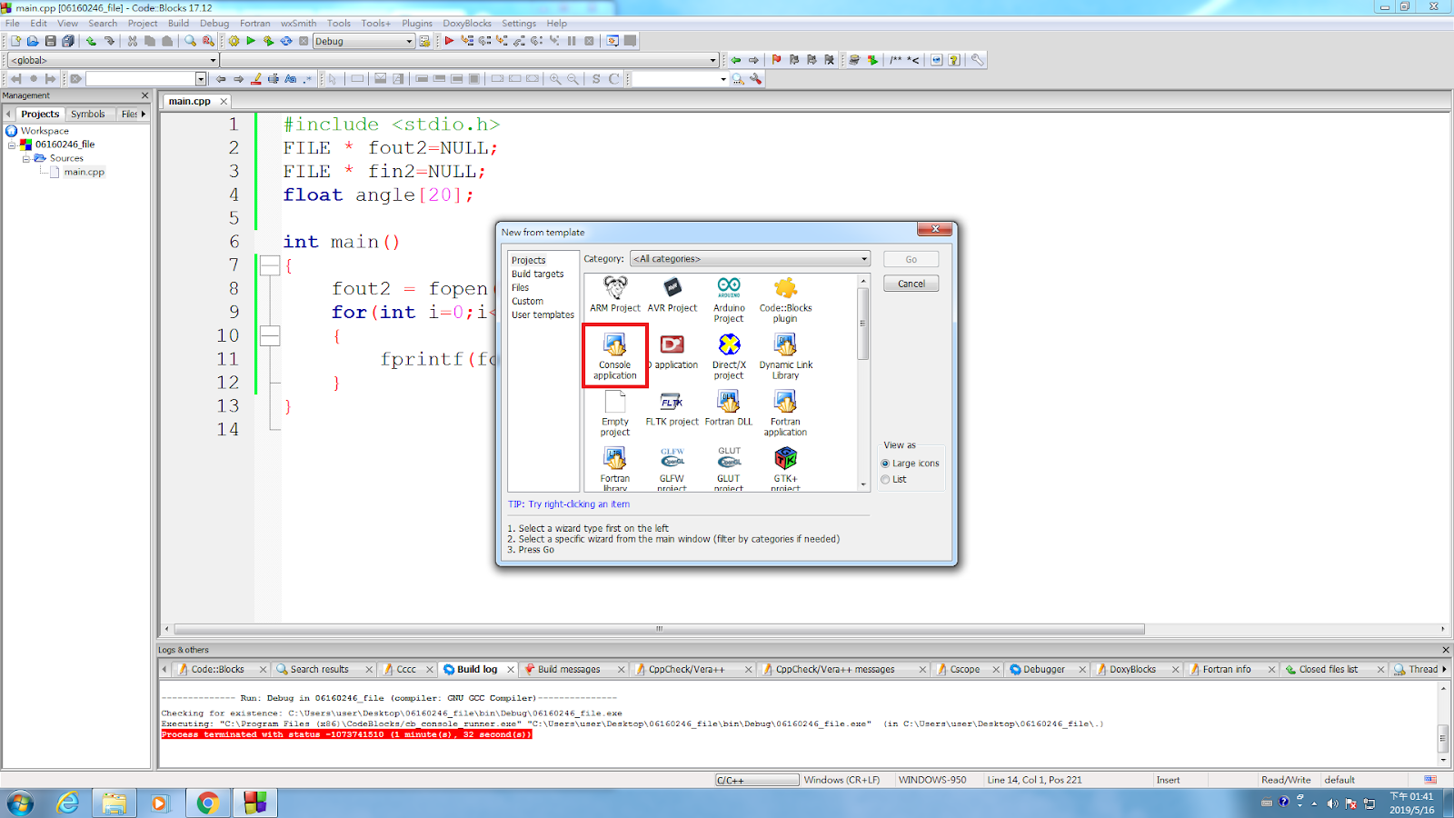Select User templates in wizard list
1454x818 pixels.
pos(543,314)
